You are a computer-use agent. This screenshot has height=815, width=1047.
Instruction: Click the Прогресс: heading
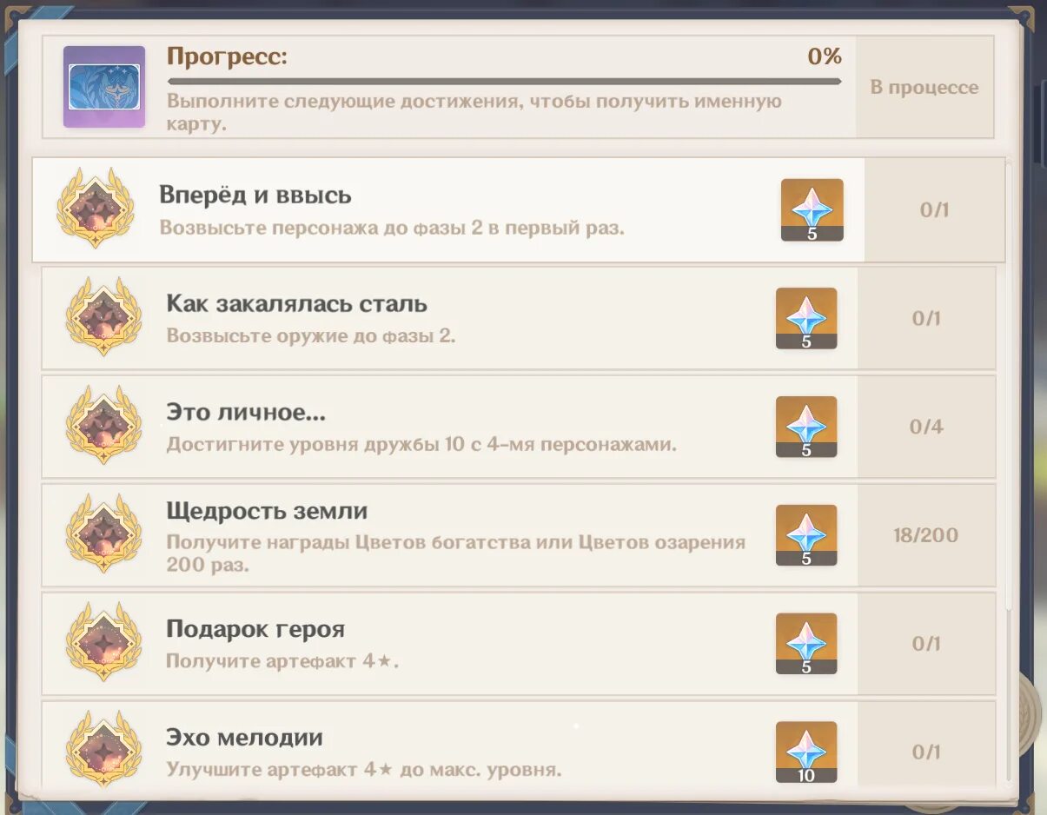(228, 57)
